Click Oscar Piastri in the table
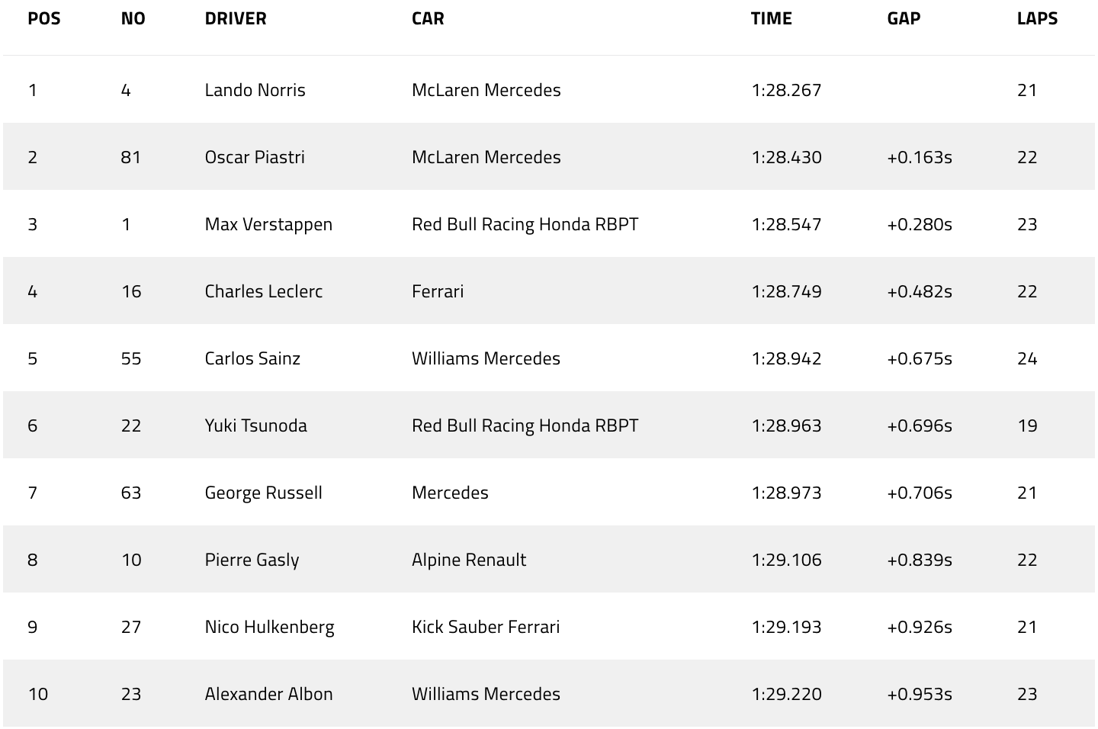Image resolution: width=1098 pixels, height=729 pixels. coord(255,157)
